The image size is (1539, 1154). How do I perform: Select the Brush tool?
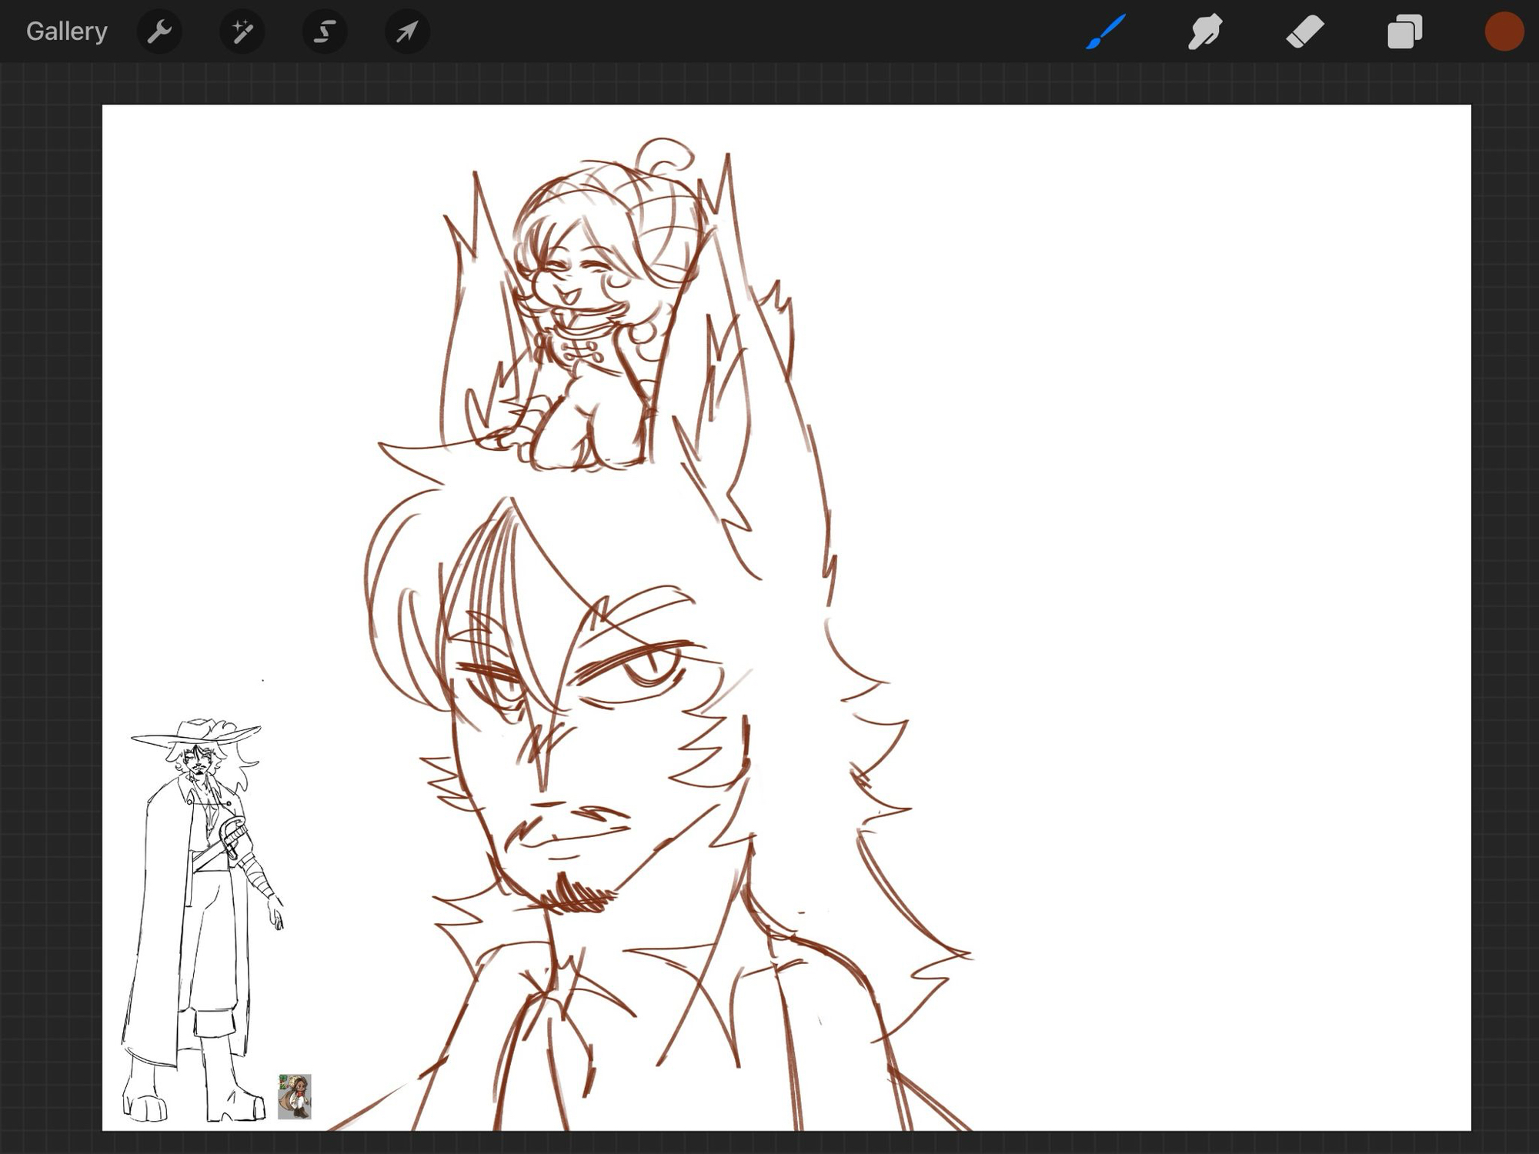[x=1106, y=32]
